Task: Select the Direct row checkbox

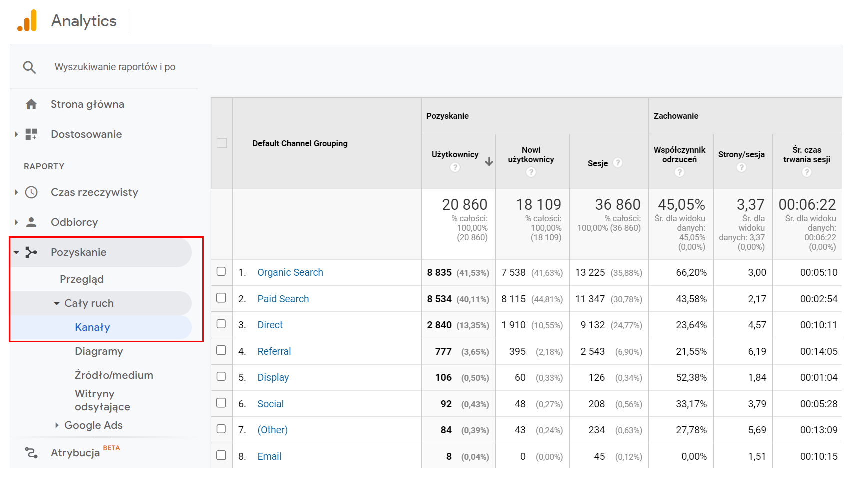Action: tap(221, 324)
